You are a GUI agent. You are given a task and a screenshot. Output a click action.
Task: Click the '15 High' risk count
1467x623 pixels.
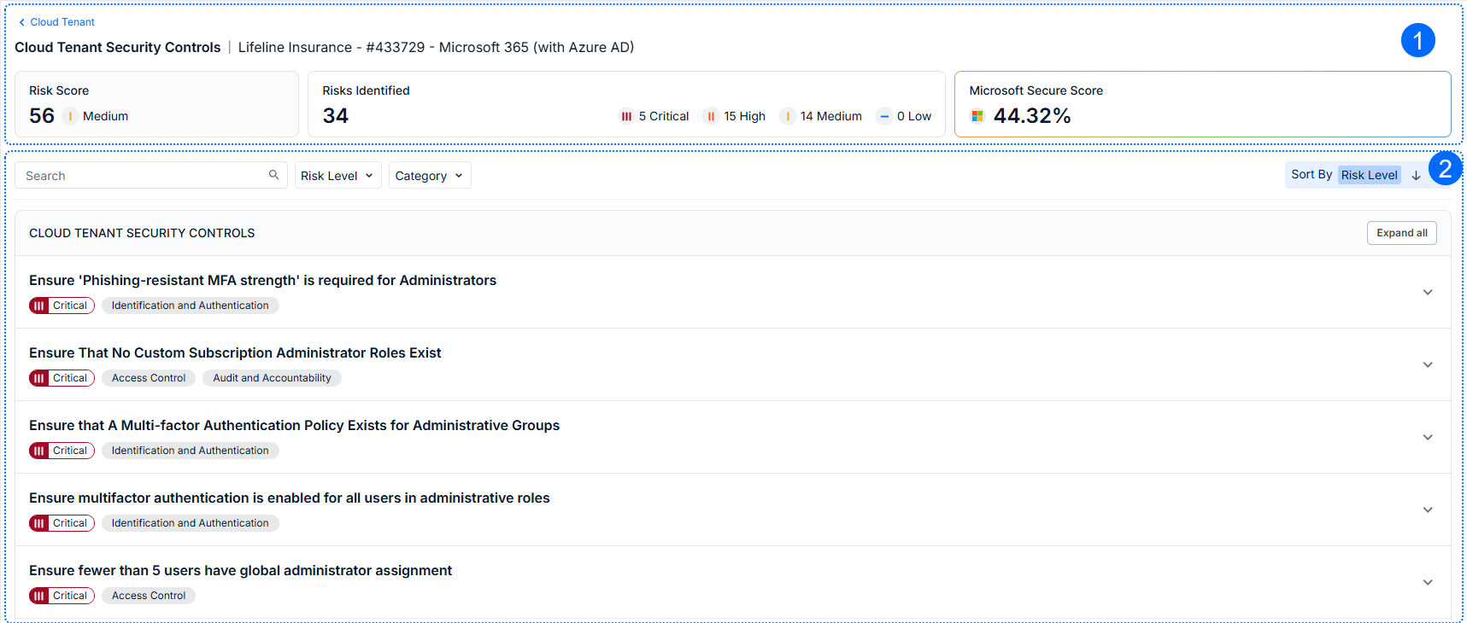click(x=745, y=116)
